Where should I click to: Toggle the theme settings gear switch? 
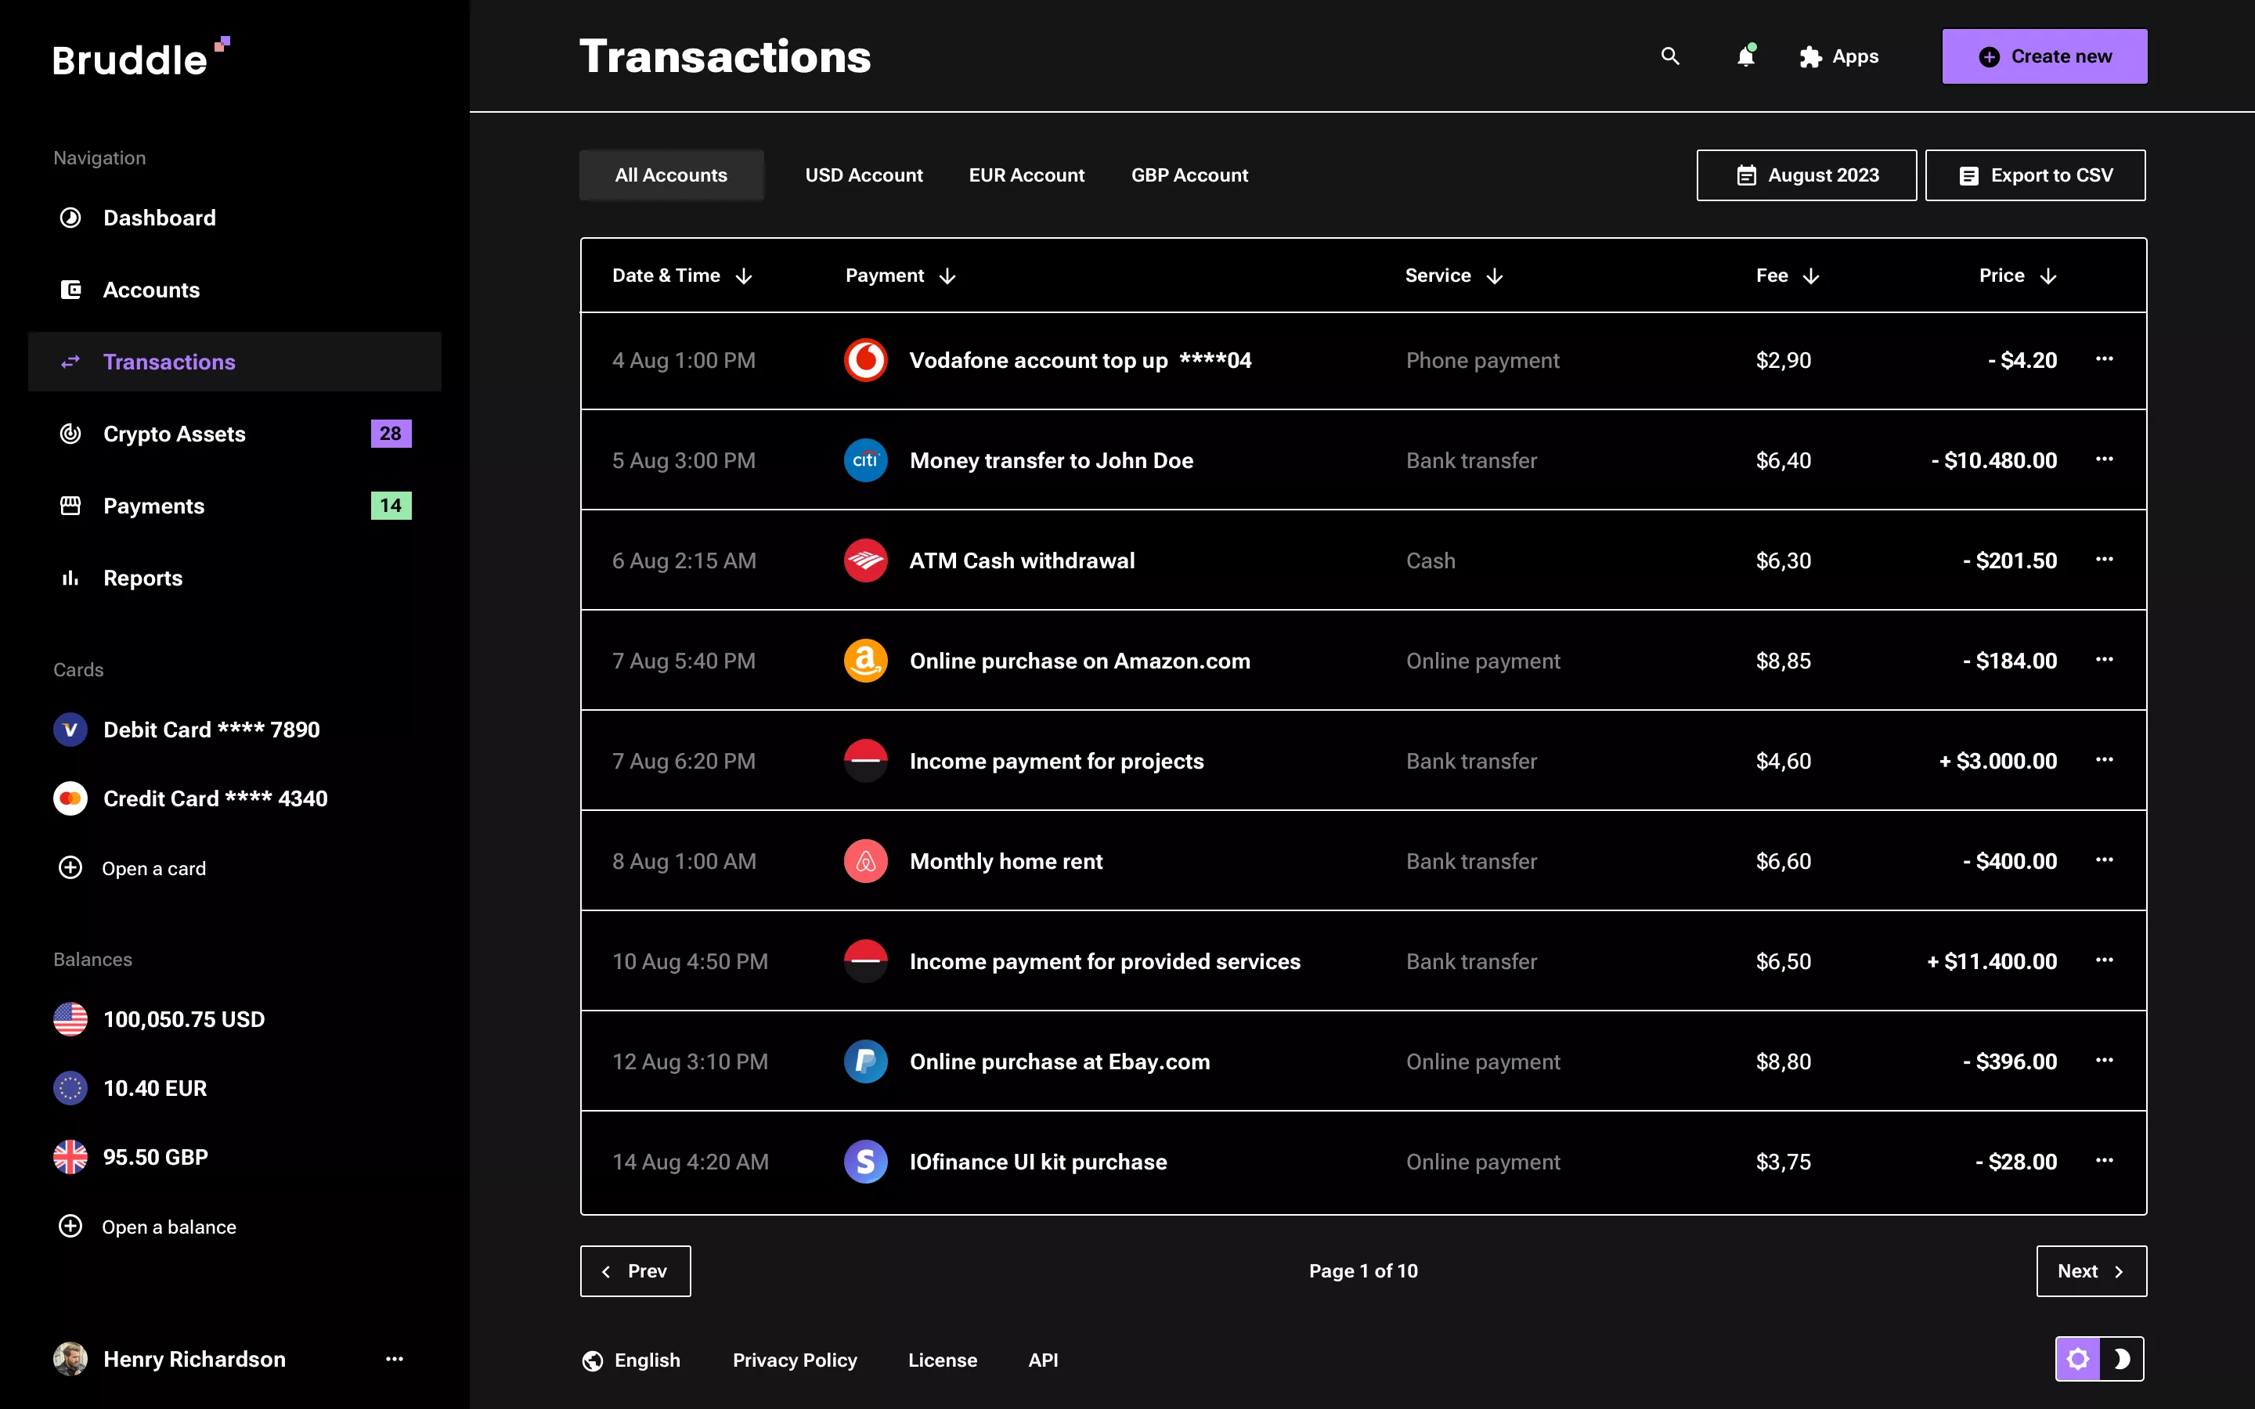2080,1359
